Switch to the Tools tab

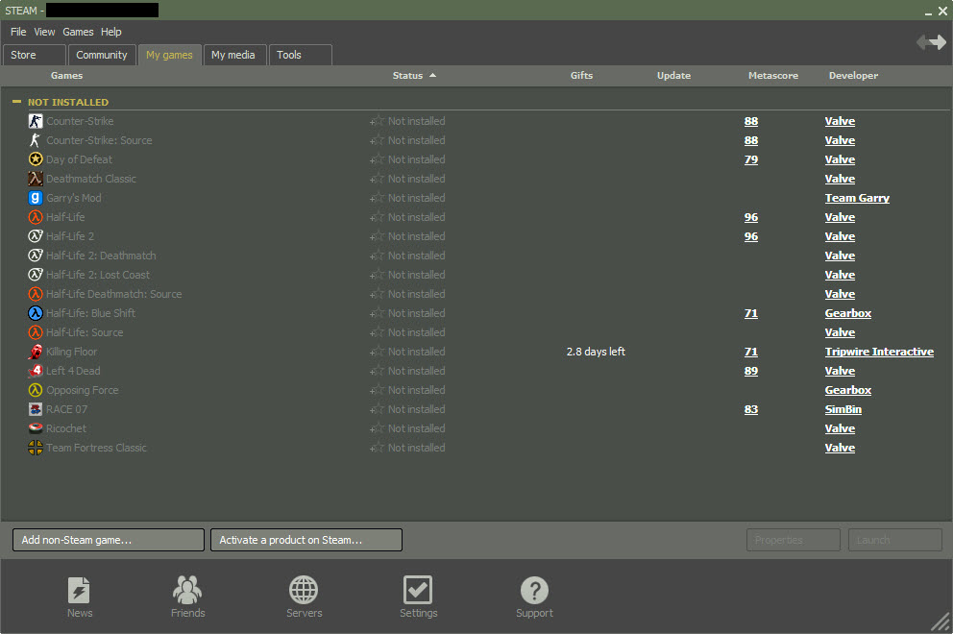[301, 55]
